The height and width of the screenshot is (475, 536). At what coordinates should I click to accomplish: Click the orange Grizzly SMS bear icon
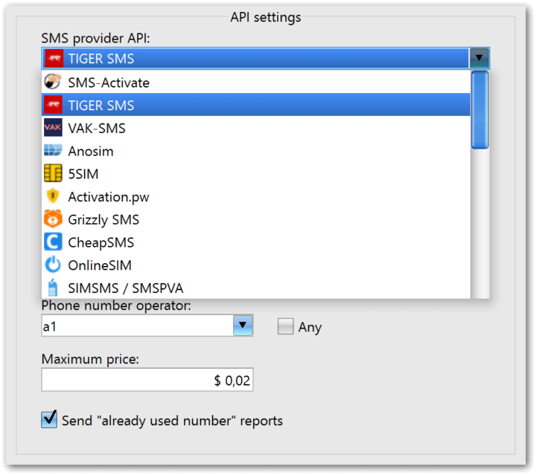53,219
